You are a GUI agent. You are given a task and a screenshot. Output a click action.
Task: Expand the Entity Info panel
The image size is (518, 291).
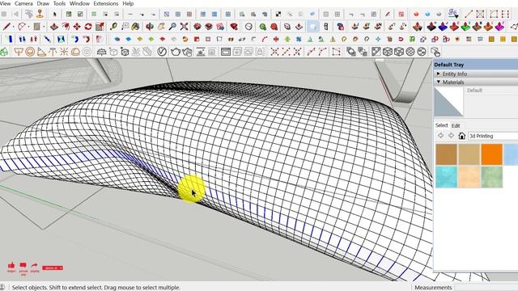tap(439, 74)
